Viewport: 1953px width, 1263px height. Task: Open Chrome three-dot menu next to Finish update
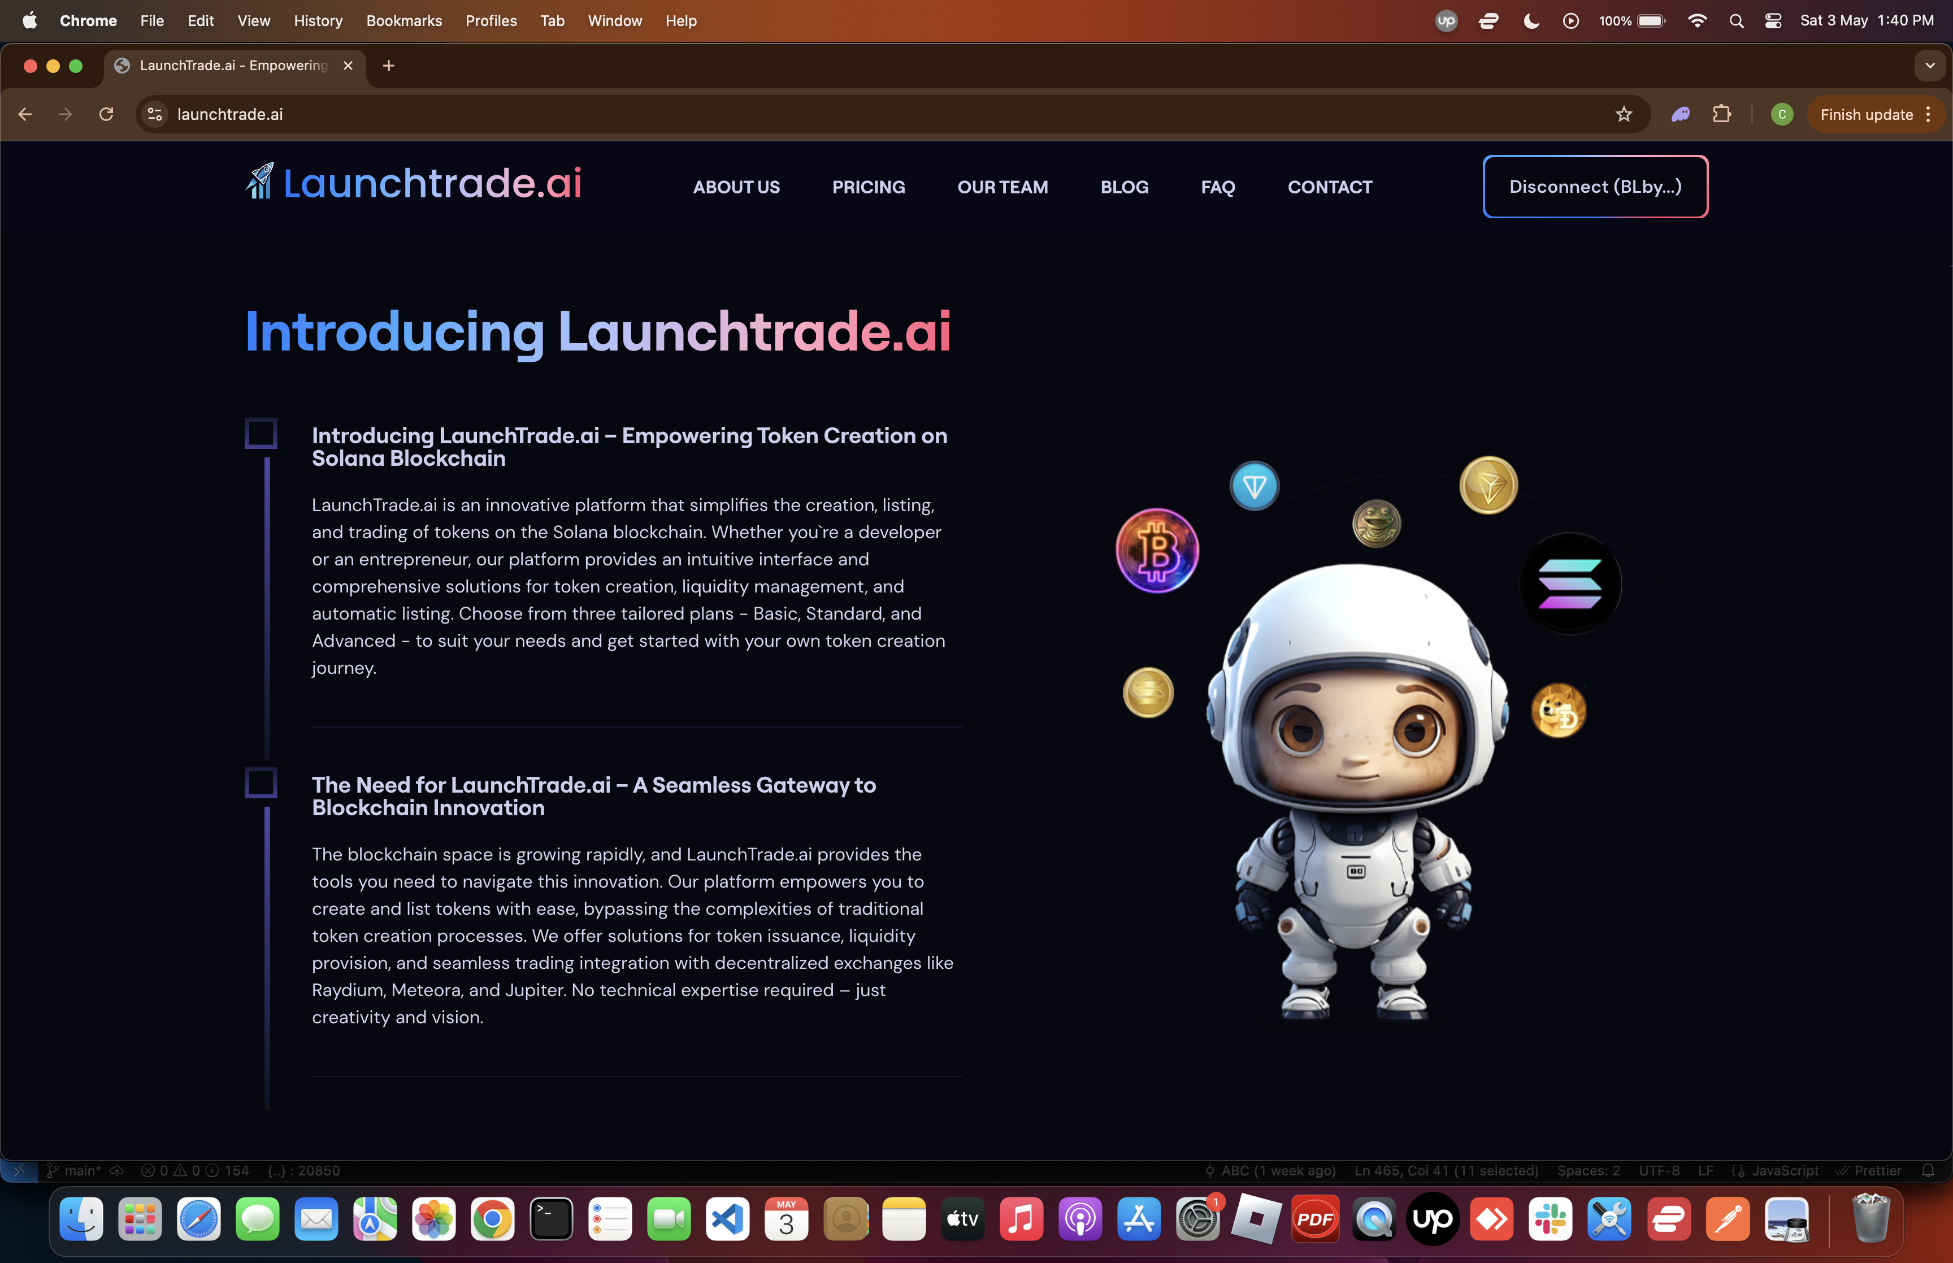point(1928,115)
